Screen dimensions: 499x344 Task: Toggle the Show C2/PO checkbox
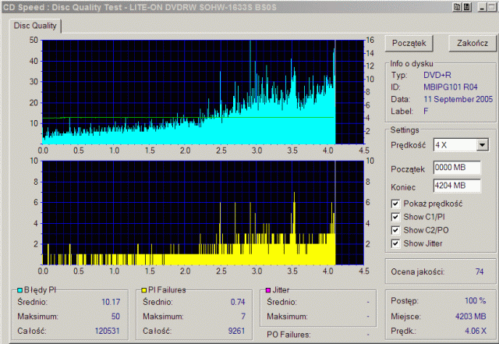tap(395, 230)
